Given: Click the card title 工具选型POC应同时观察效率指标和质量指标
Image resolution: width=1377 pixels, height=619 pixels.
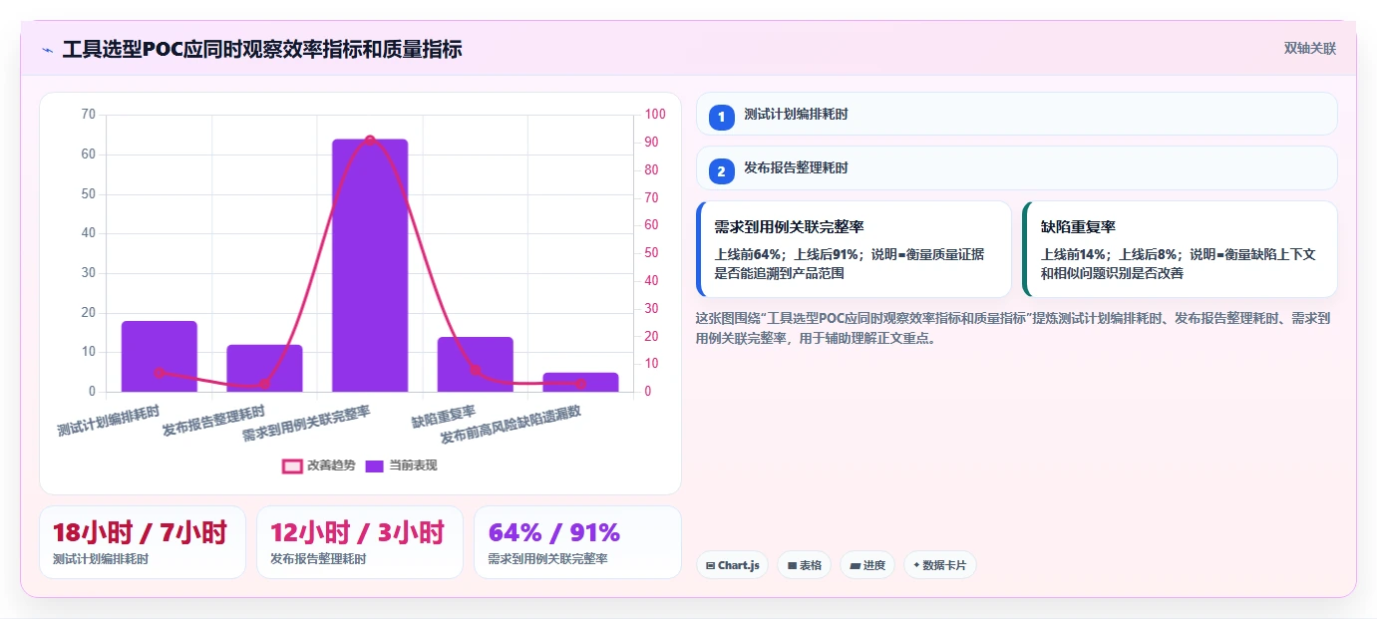Looking at the screenshot, I should click(x=262, y=49).
